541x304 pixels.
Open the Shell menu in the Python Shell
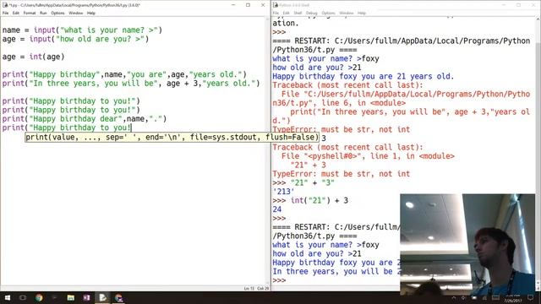(x=298, y=14)
